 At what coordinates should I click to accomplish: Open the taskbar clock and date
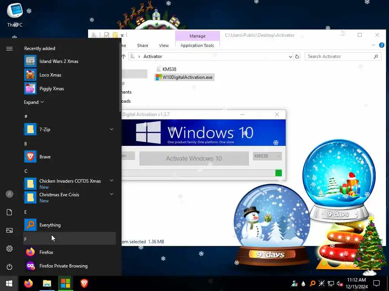pos(356,283)
